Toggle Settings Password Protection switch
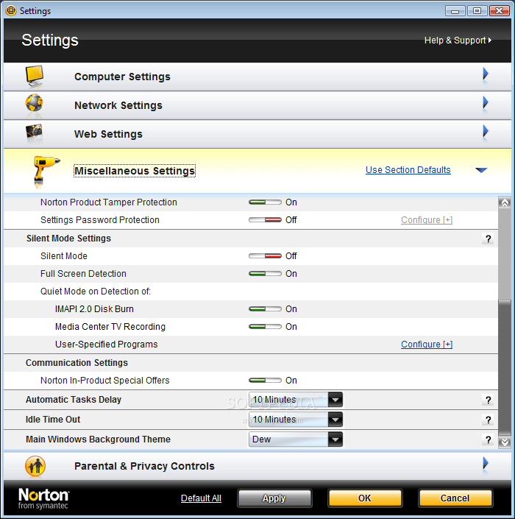Screen dimensions: 515x519 coord(265,220)
